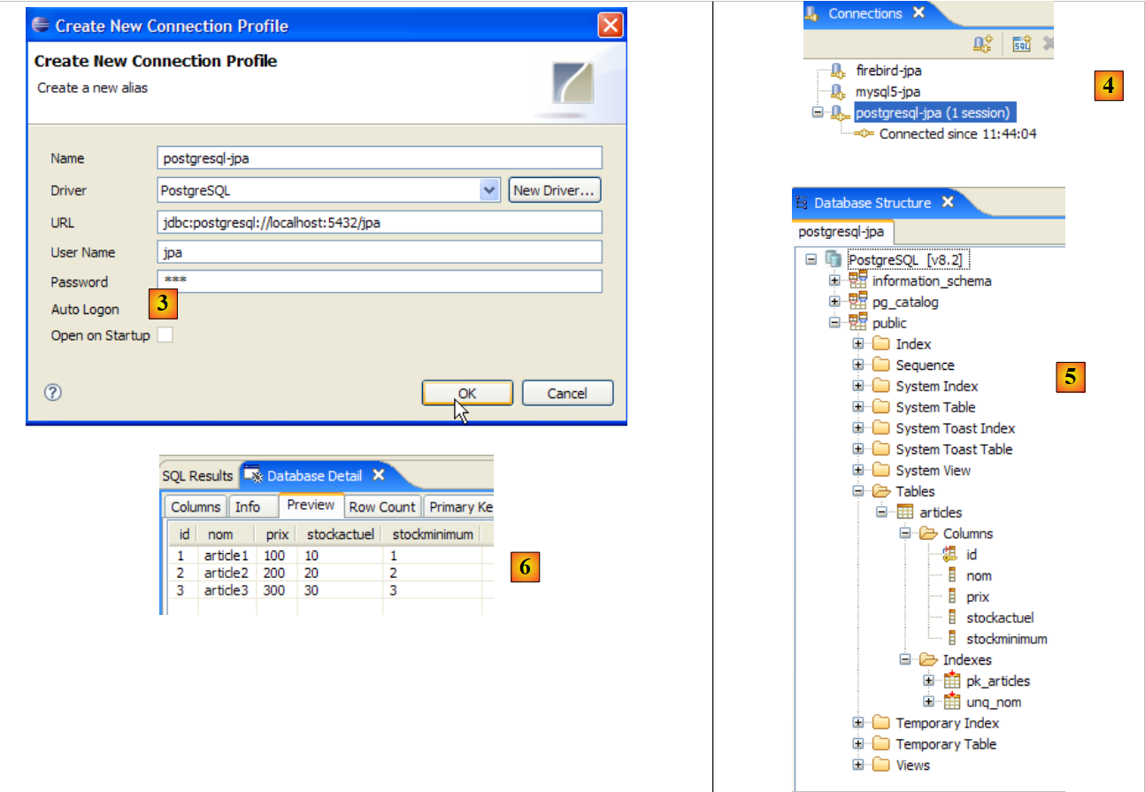Select the mysql5-jpa connection
Screen dimensions: 1145x792
click(x=888, y=92)
